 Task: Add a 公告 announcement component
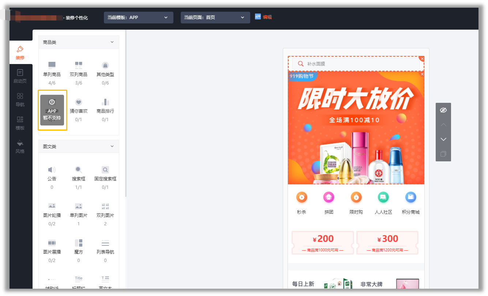tap(52, 173)
